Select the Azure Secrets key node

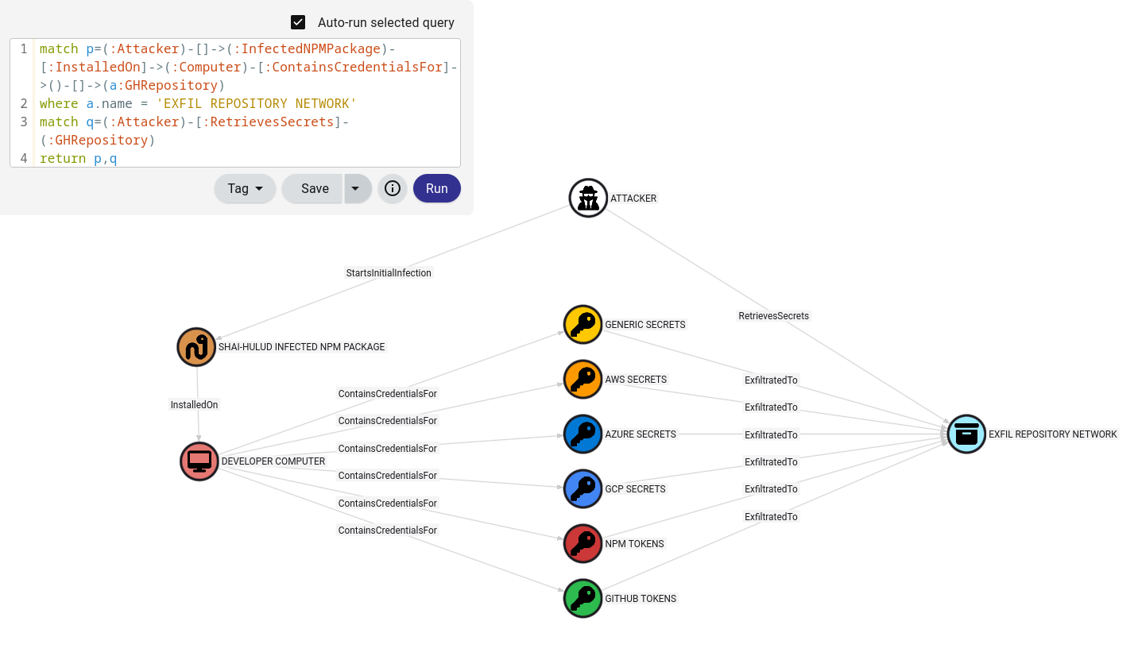[x=583, y=434]
